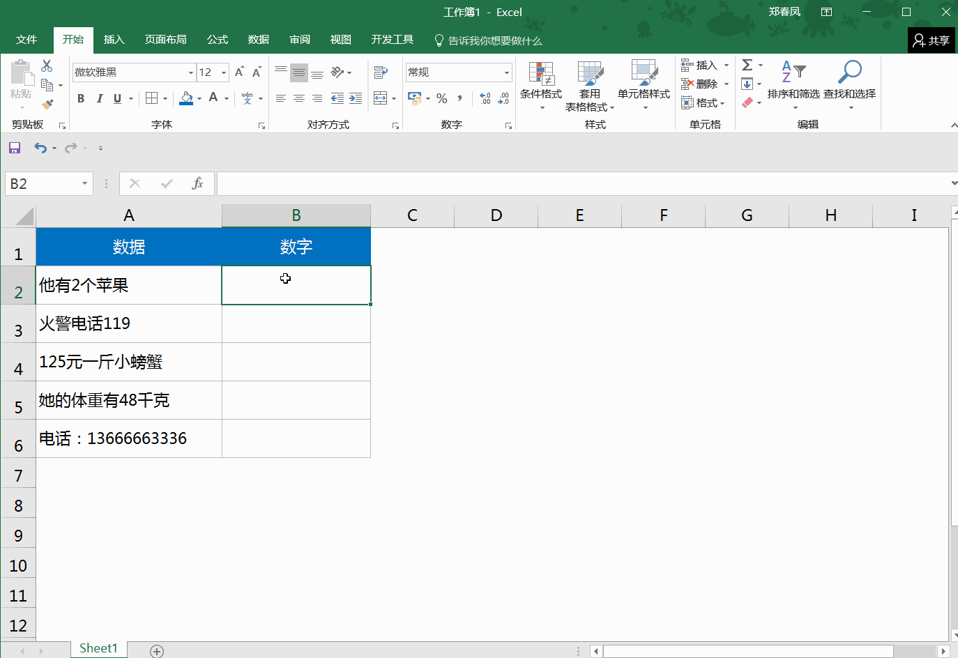958x658 pixels.
Task: Click the Wrap Text icon
Action: point(381,72)
